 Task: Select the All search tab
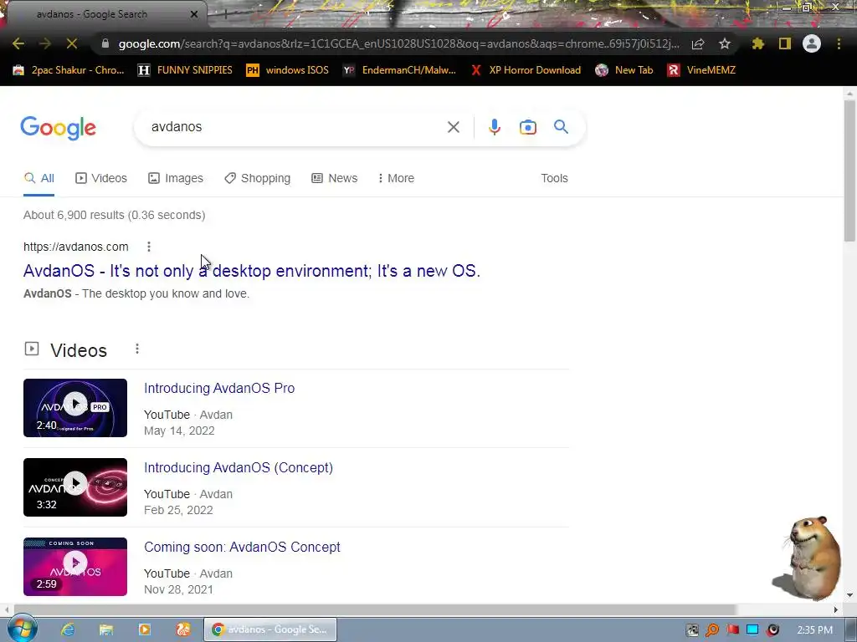tap(38, 178)
